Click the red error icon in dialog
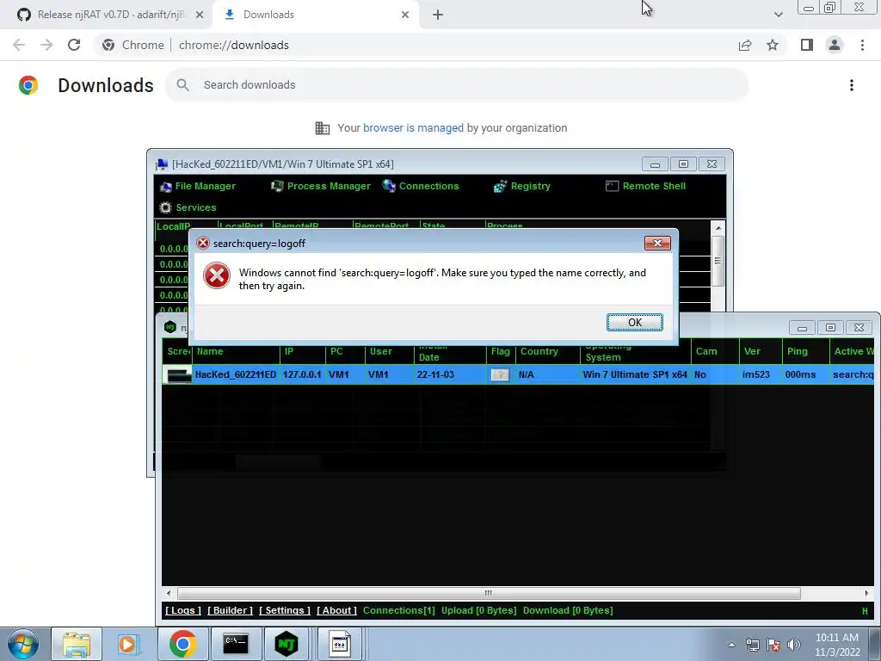This screenshot has width=881, height=661. pos(217,275)
